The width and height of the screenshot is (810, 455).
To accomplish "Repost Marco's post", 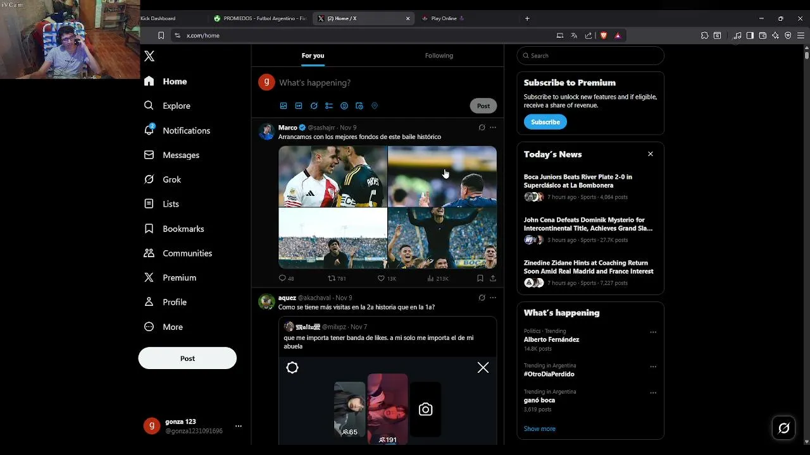I will [x=337, y=278].
